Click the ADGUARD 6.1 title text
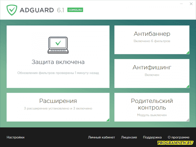The width and height of the screenshot is (196, 147). (x=42, y=10)
